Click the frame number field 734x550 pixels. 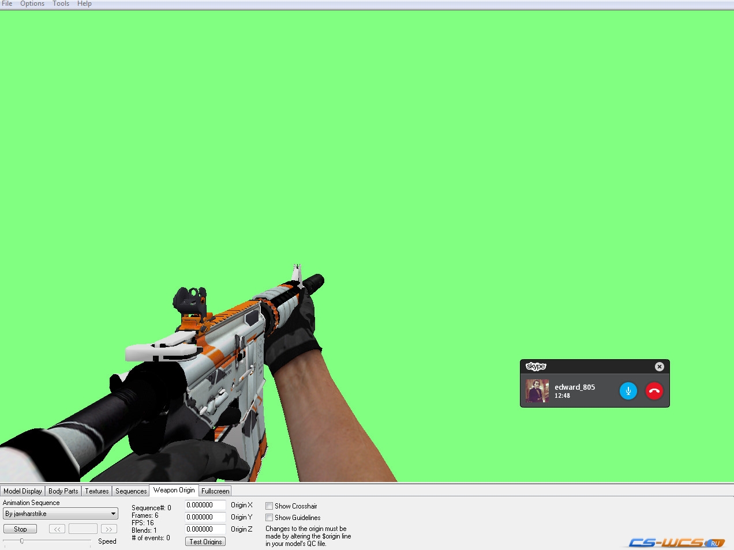pos(83,529)
